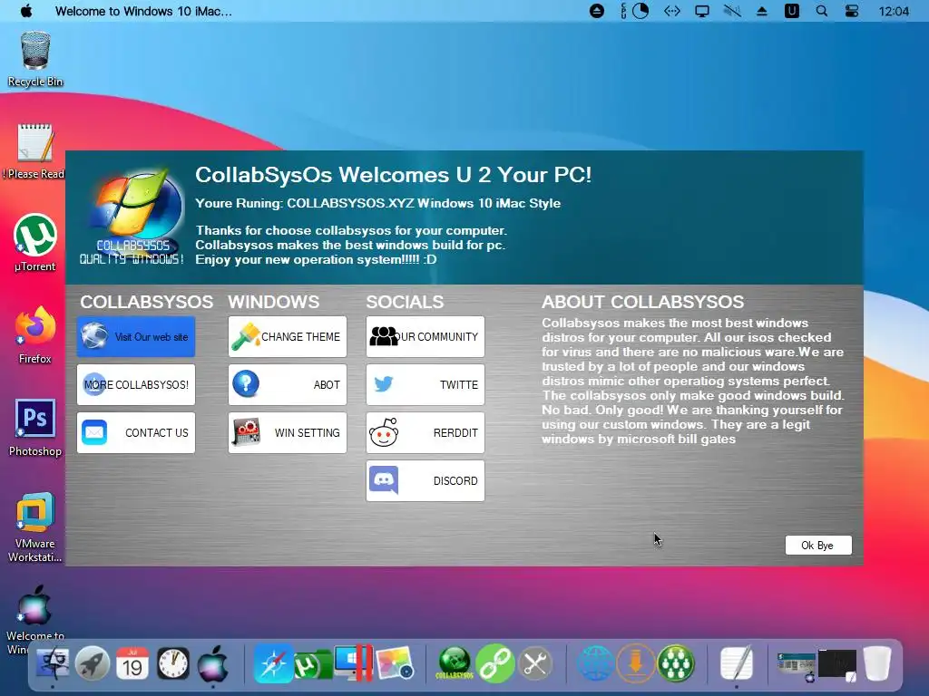Open Control Center toggles icon in menu bar

851,11
